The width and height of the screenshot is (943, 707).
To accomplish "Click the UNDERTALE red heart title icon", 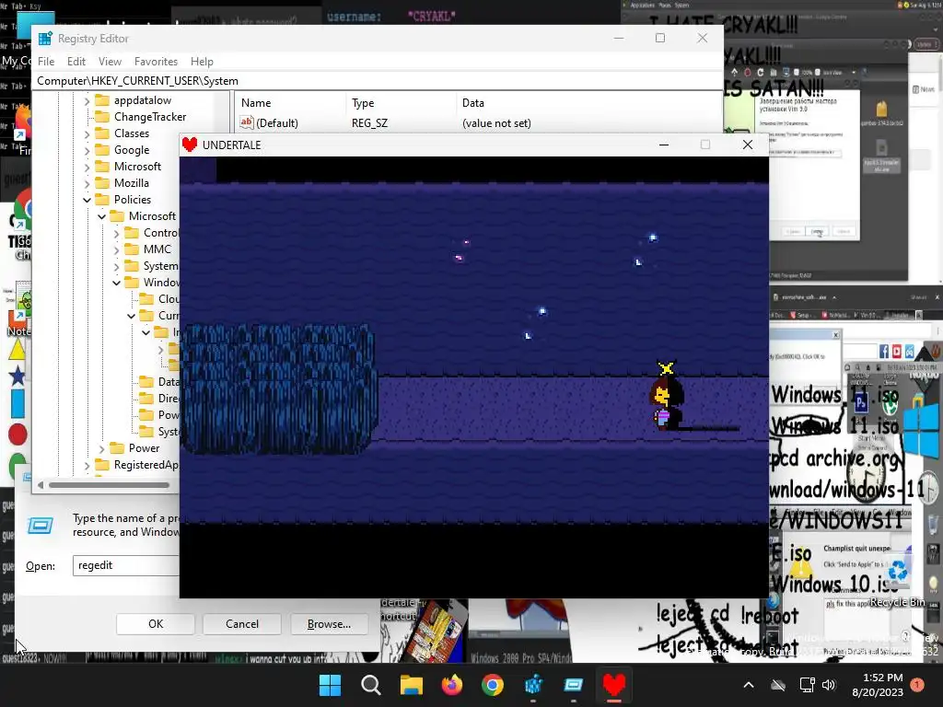I will tap(190, 145).
